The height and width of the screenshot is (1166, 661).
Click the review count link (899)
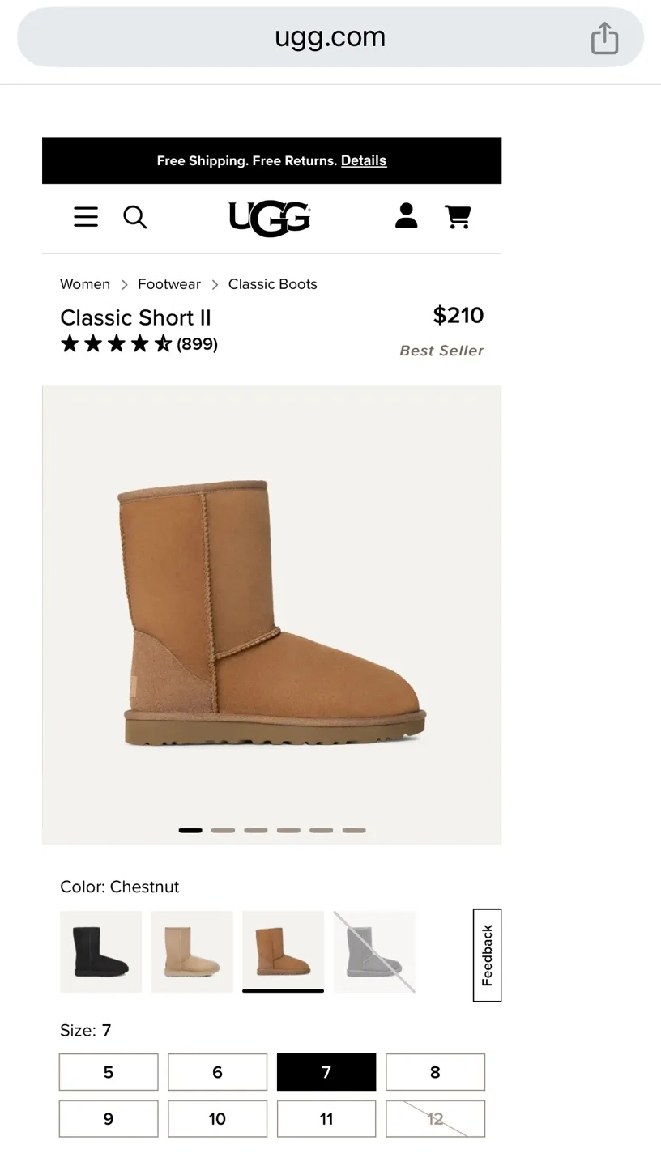click(x=197, y=343)
